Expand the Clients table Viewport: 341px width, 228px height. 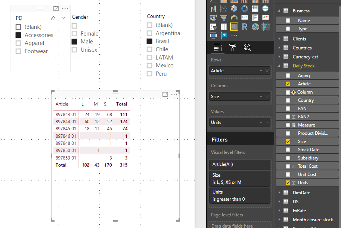[x=279, y=39]
